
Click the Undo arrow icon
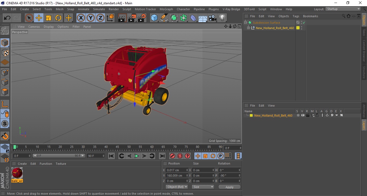tap(7, 18)
